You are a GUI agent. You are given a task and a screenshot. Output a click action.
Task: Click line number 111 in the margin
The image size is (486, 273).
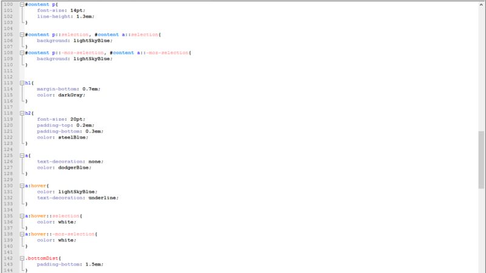tap(9, 71)
